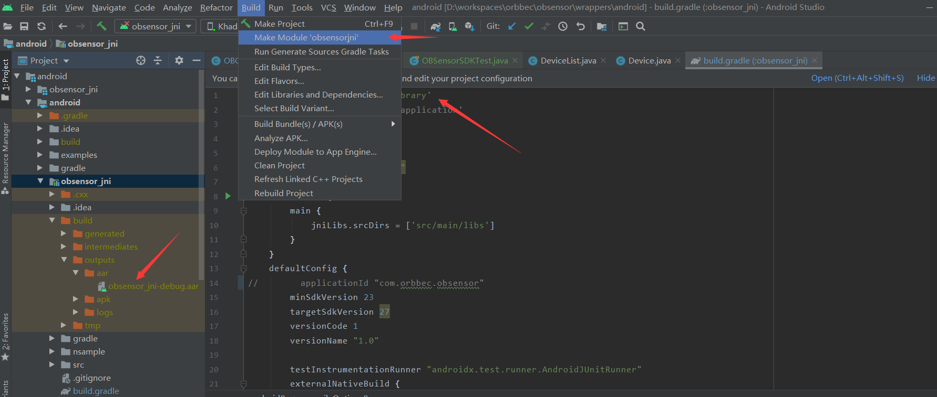Open Project panel gear settings
937x397 pixels.
[x=179, y=60]
